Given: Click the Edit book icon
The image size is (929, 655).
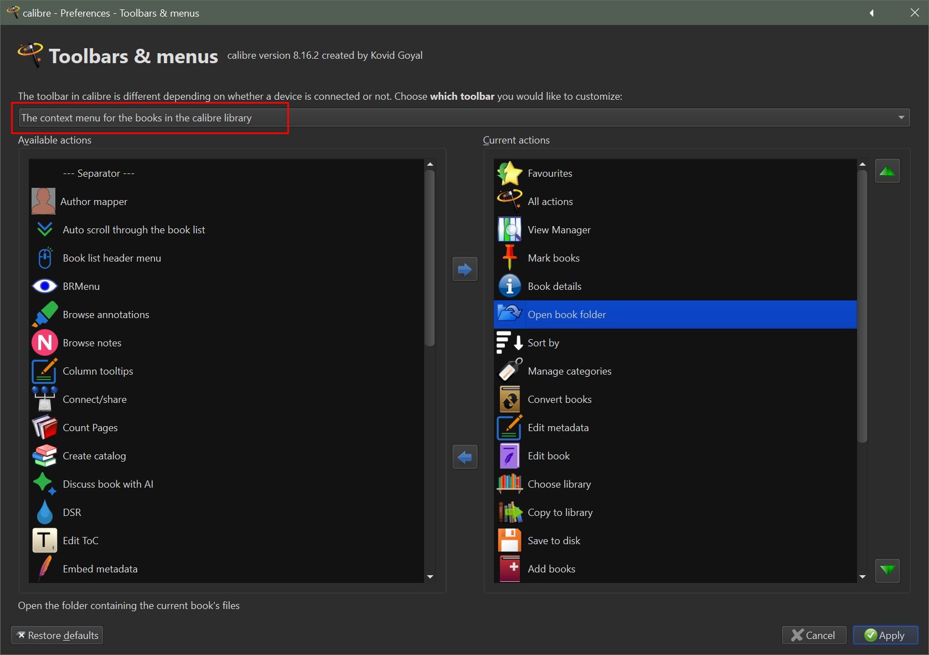Looking at the screenshot, I should pyautogui.click(x=510, y=456).
